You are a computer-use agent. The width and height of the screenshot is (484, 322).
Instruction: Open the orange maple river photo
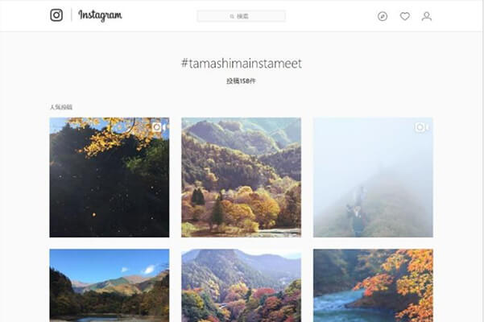point(373,286)
